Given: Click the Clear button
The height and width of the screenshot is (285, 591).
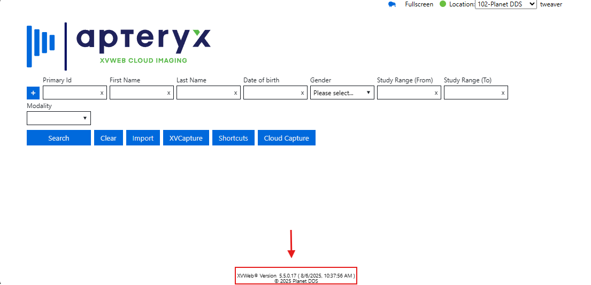Looking at the screenshot, I should click(x=109, y=138).
